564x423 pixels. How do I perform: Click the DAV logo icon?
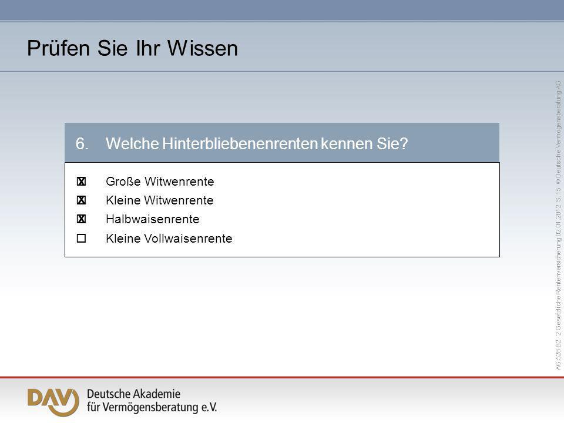(53, 402)
